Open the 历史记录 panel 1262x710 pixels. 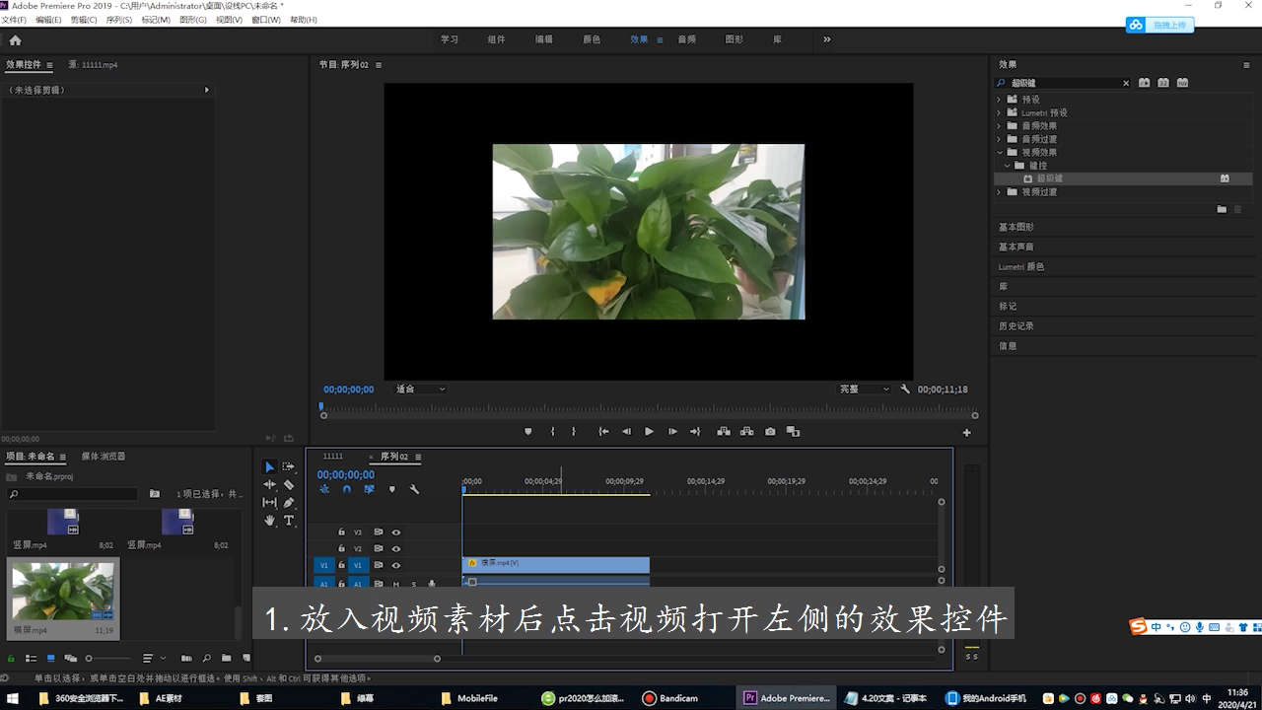click(1017, 325)
